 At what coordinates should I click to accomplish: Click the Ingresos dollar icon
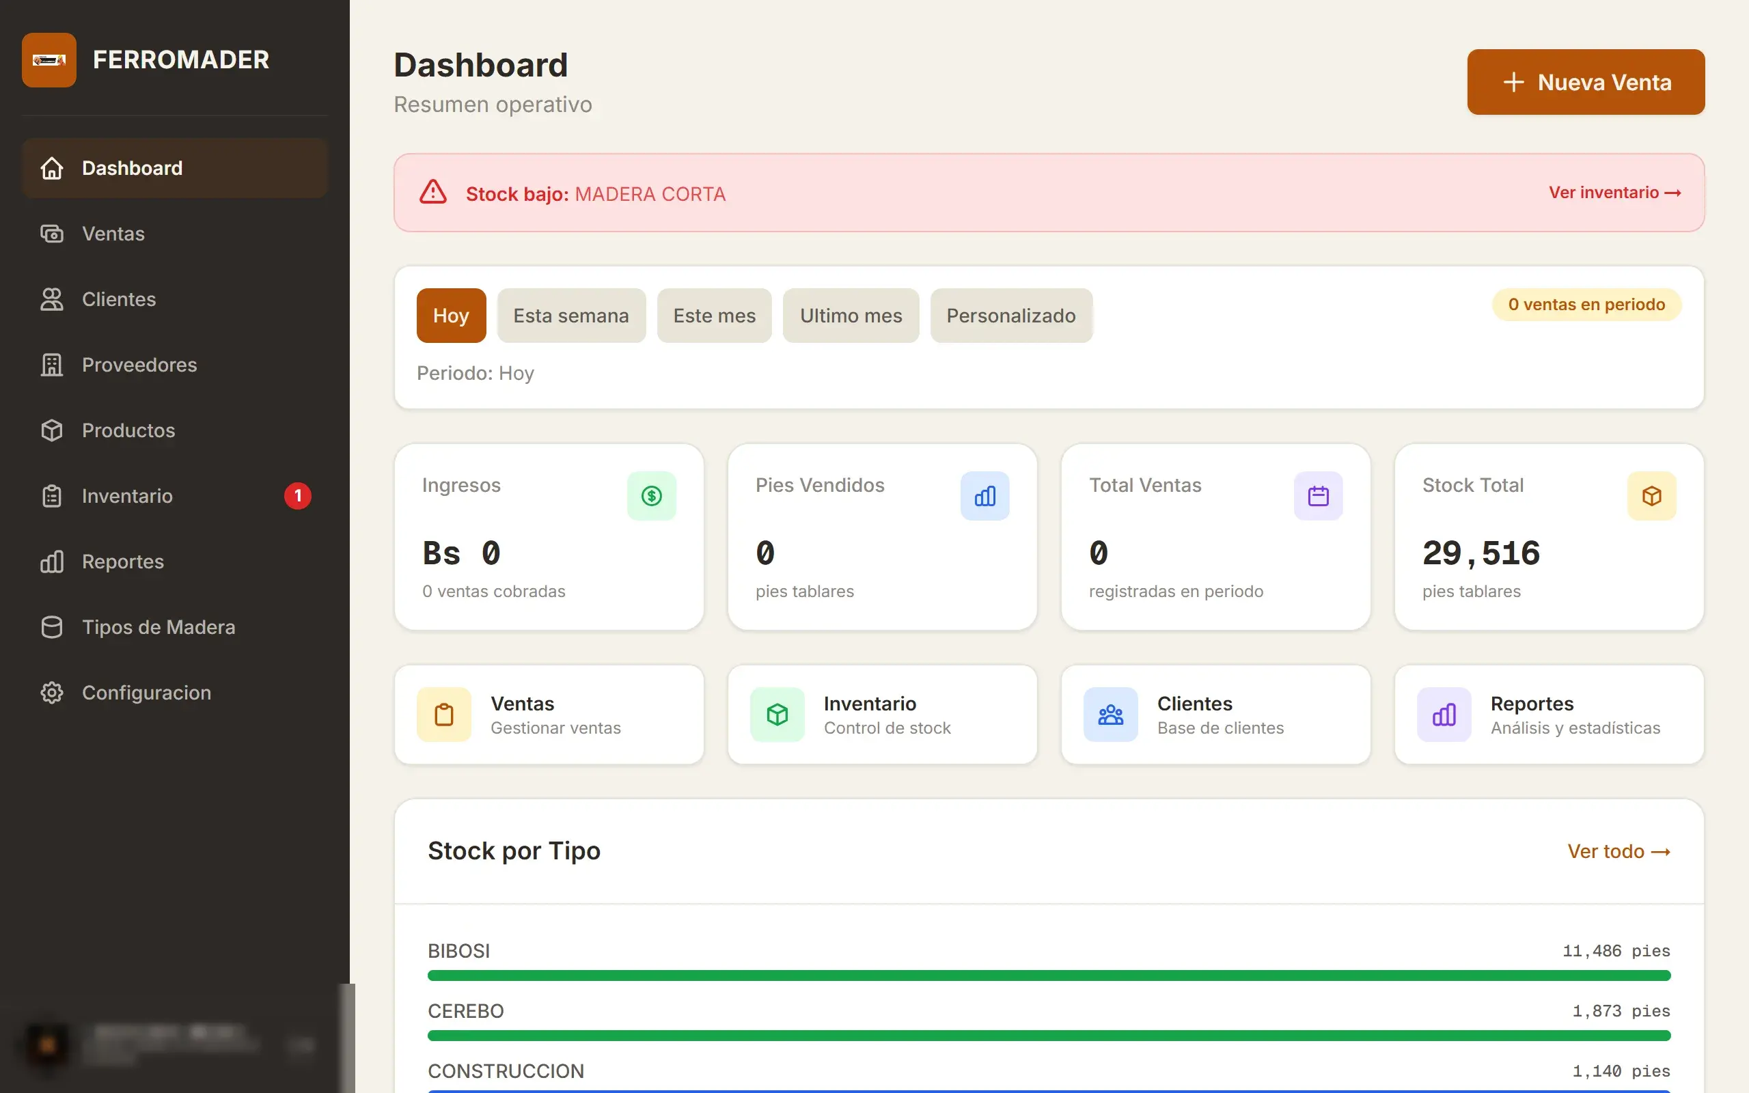coord(651,496)
